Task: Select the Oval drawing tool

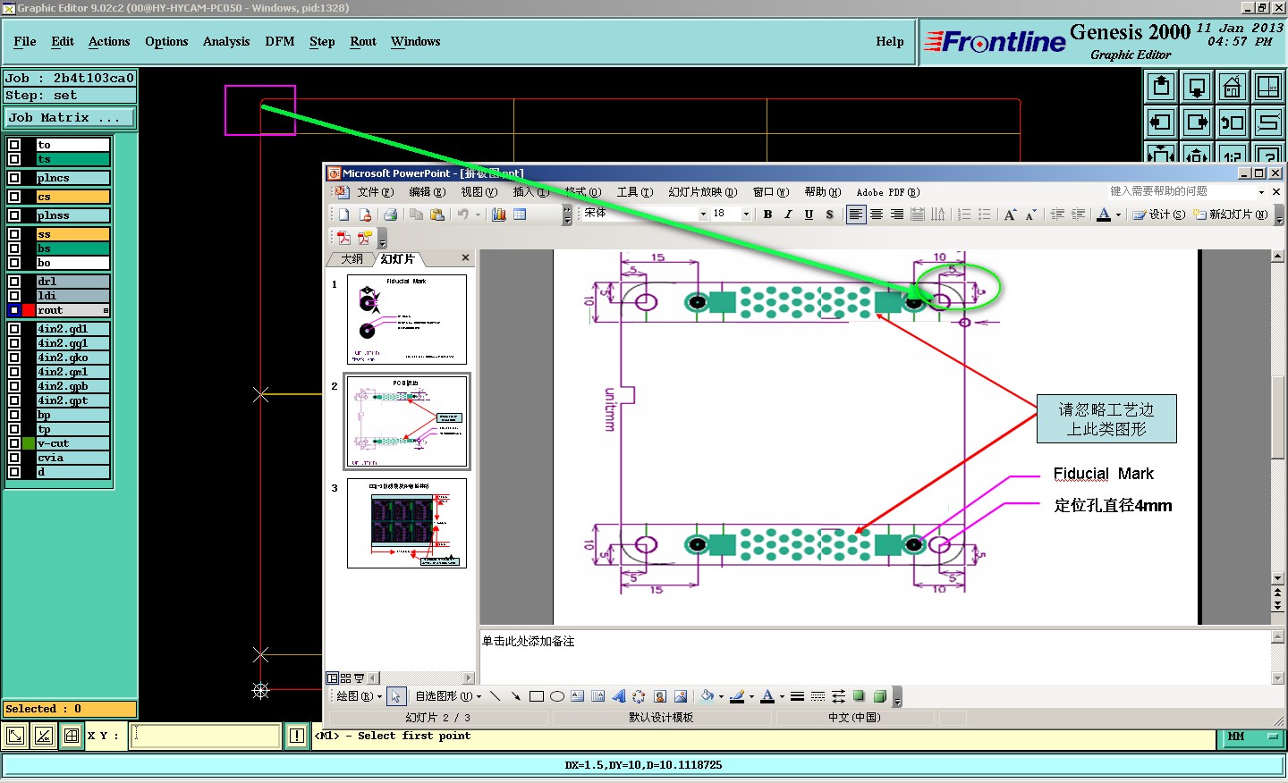Action: [x=557, y=696]
